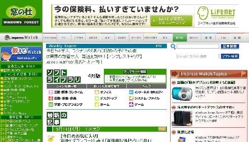Image resolution: width=249 pixels, height=142 pixels.
Task: Open the オフィス category icon
Action: pos(97,92)
